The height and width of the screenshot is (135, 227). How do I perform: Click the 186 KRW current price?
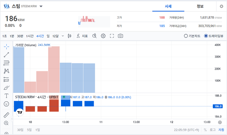pos(15,19)
